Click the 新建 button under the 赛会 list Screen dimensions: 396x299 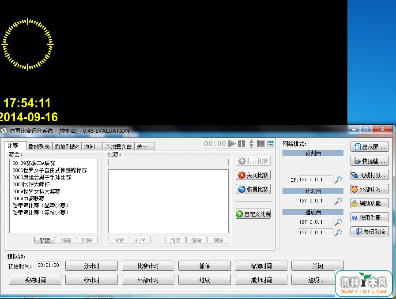tap(45, 240)
